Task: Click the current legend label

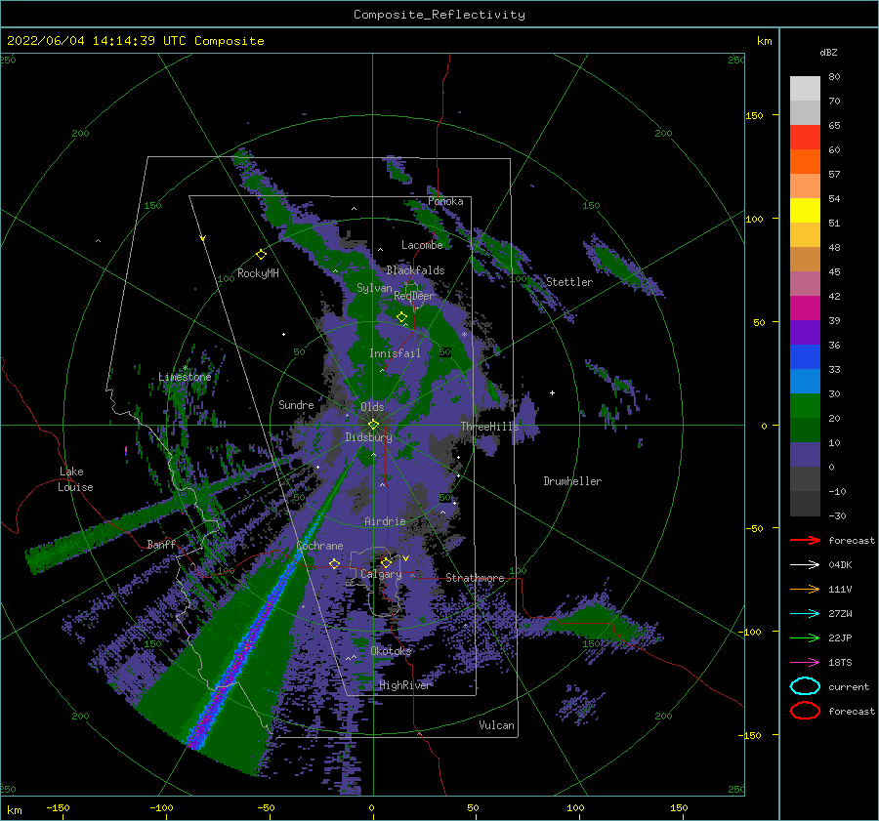Action: [849, 686]
